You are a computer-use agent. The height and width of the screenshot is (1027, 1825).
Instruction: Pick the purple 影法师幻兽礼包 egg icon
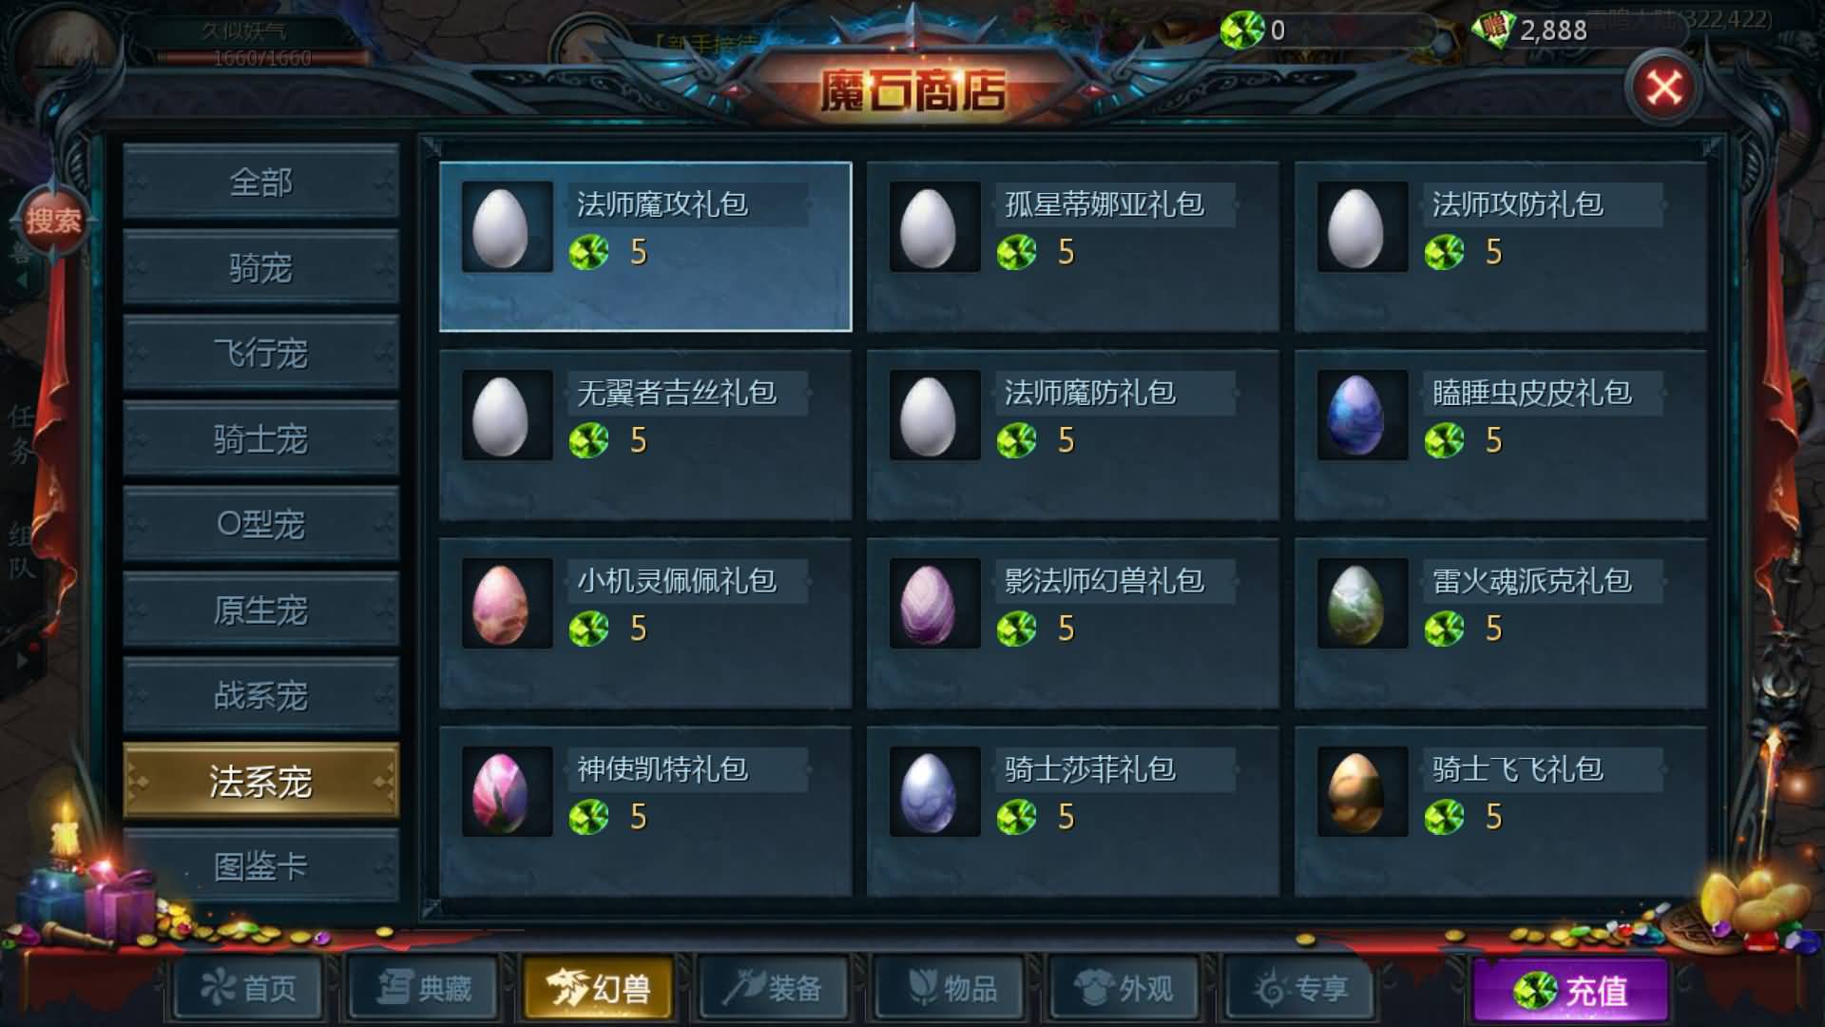pos(934,604)
